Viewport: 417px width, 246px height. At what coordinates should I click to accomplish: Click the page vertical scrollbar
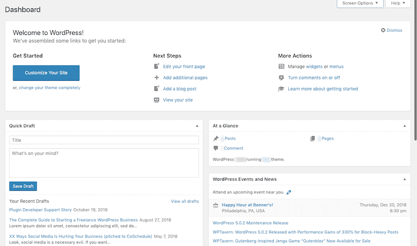(415, 70)
